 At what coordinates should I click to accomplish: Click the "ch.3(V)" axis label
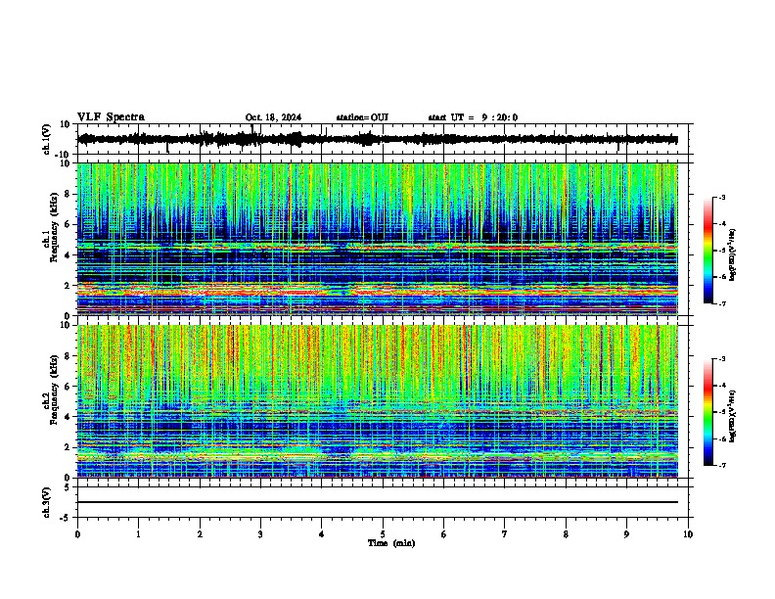(x=47, y=502)
